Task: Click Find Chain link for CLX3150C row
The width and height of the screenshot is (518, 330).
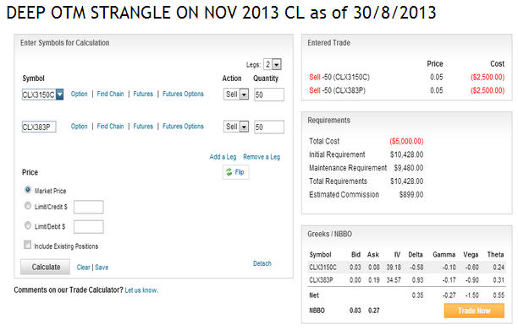Action: pyautogui.click(x=110, y=94)
